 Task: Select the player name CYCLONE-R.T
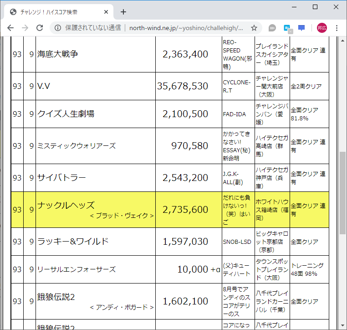(x=237, y=87)
